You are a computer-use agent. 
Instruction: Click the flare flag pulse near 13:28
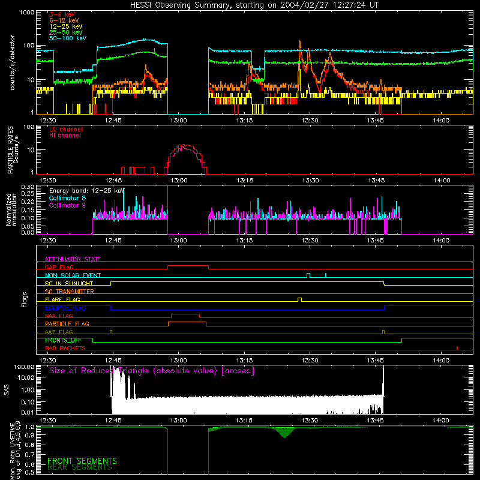[x=299, y=299]
